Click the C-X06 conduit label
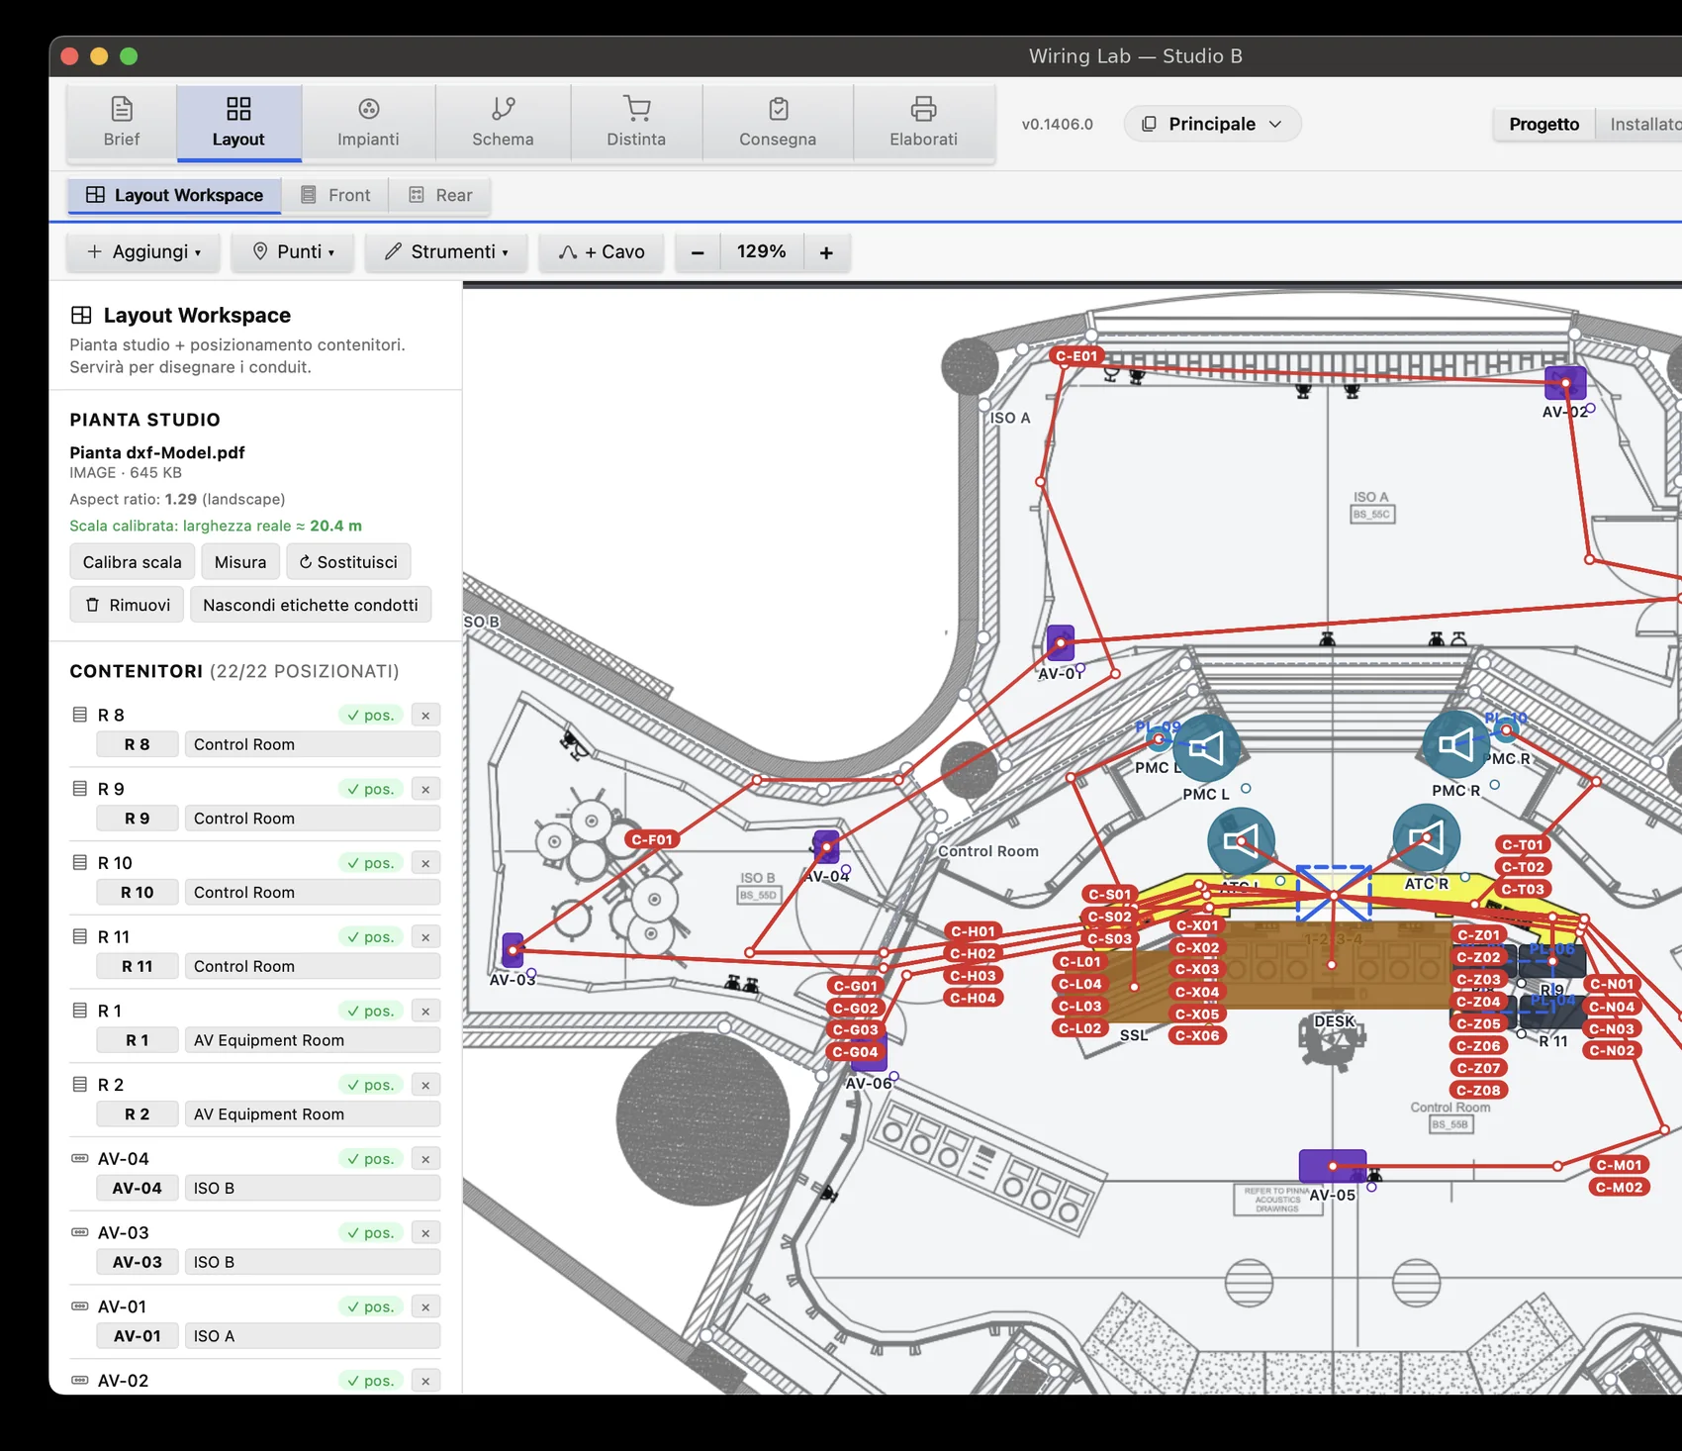This screenshot has height=1451, width=1682. point(1197,1036)
